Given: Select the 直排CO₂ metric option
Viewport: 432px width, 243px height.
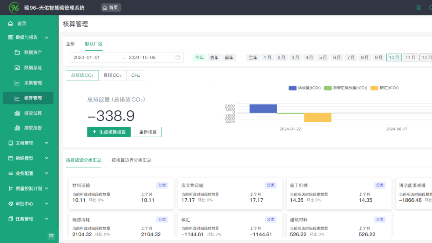Looking at the screenshot, I should point(112,75).
